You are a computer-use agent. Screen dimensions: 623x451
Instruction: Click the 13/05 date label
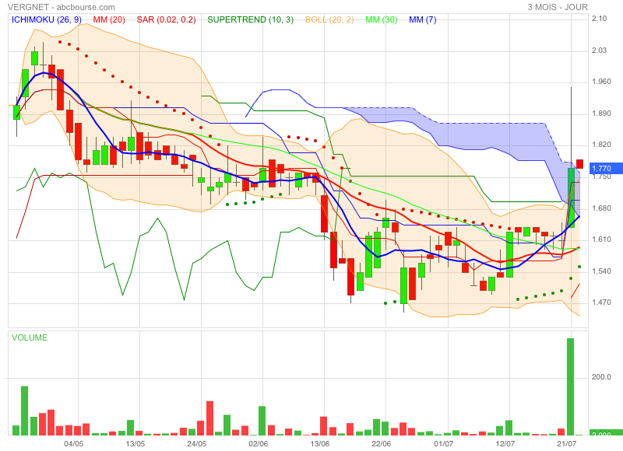[x=136, y=443]
